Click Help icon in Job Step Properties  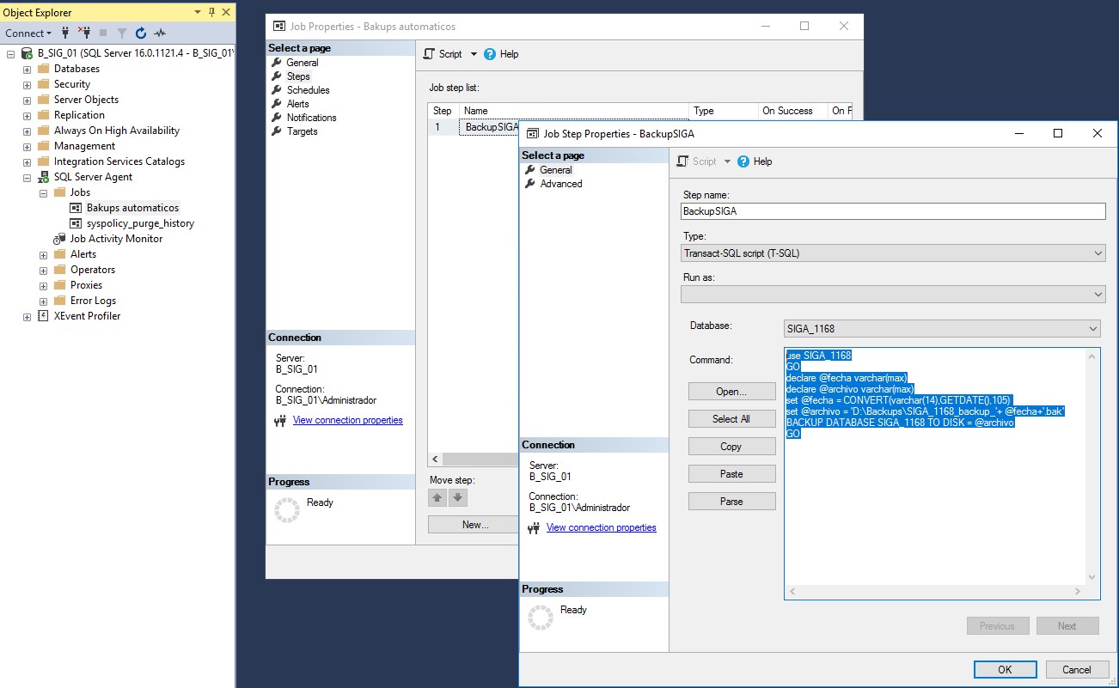(x=743, y=161)
